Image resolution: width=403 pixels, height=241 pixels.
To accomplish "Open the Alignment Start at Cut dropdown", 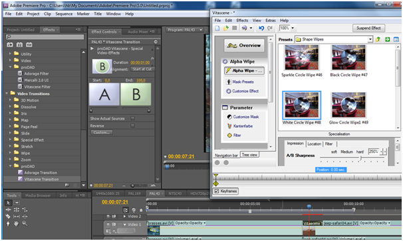I will (142, 69).
